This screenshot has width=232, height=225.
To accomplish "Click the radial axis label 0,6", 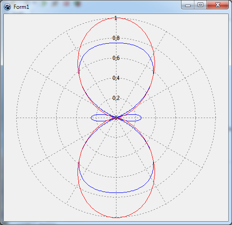I will 116,58.
